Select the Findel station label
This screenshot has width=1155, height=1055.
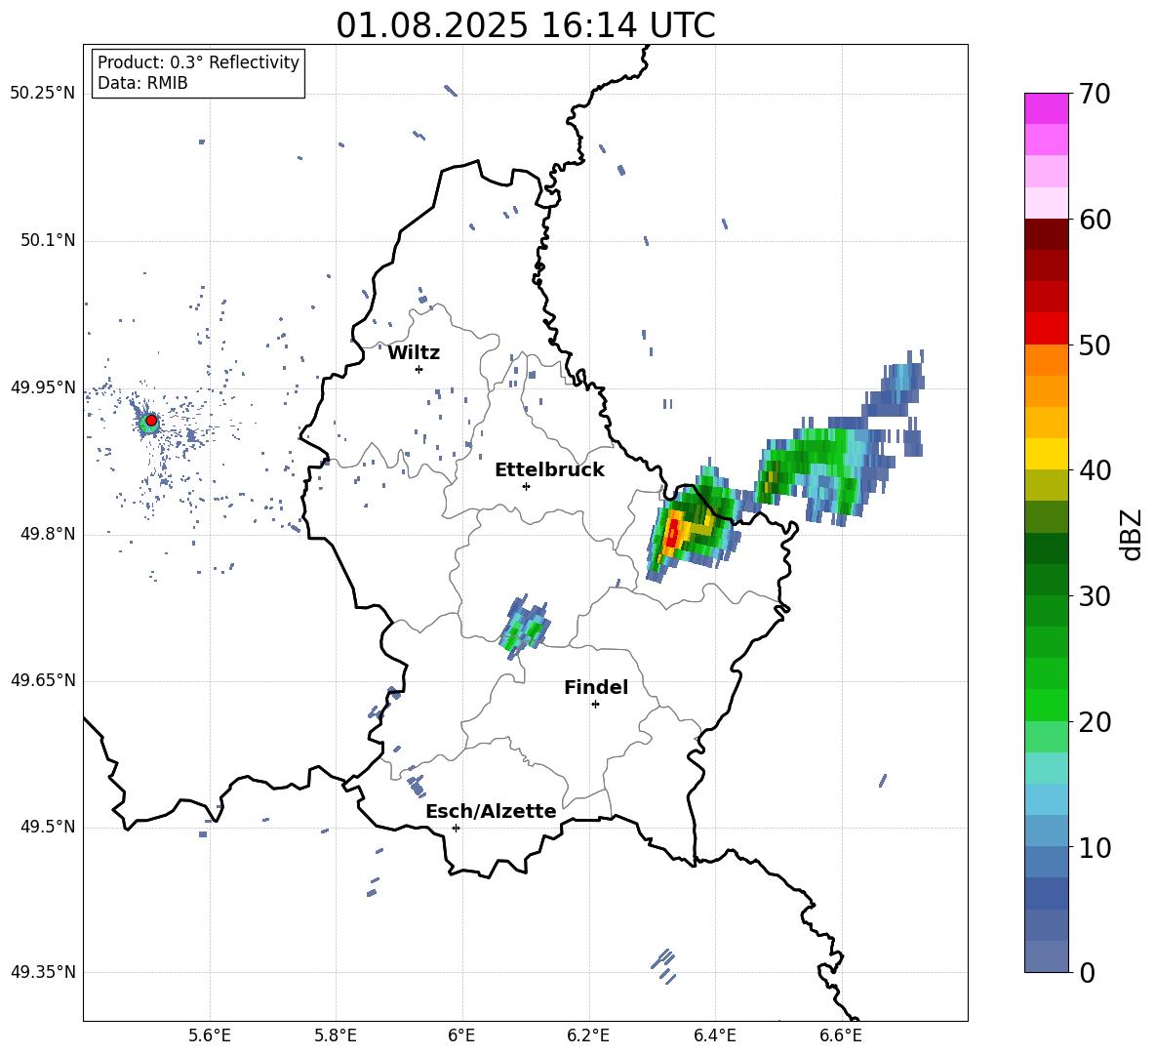point(596,687)
